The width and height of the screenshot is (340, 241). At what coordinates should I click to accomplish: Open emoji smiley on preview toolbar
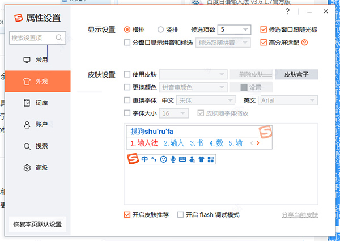coord(163,159)
